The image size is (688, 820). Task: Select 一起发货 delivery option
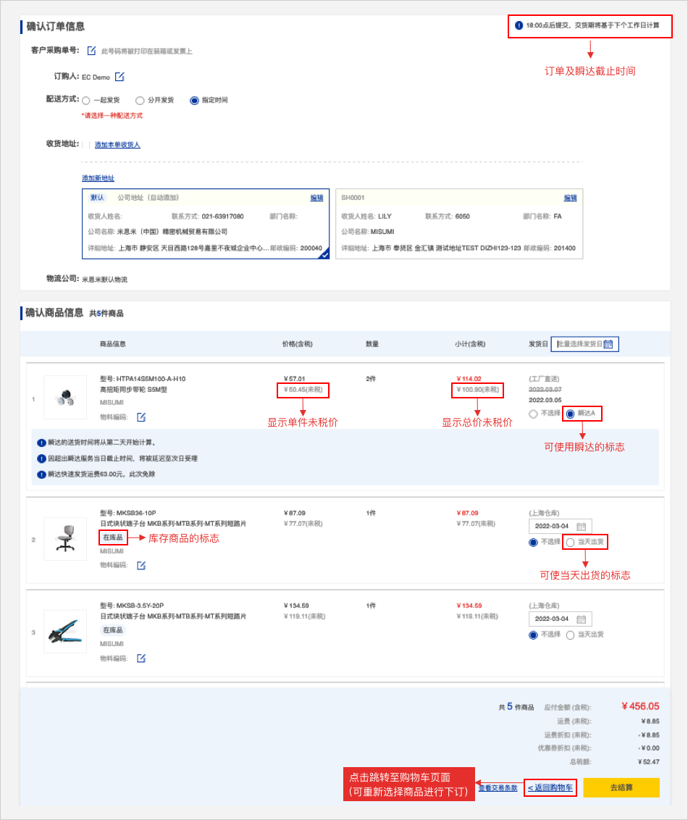pyautogui.click(x=86, y=101)
